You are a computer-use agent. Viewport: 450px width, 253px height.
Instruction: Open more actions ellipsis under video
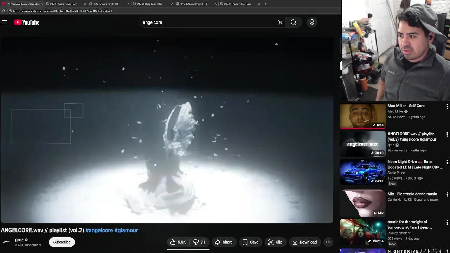point(328,242)
